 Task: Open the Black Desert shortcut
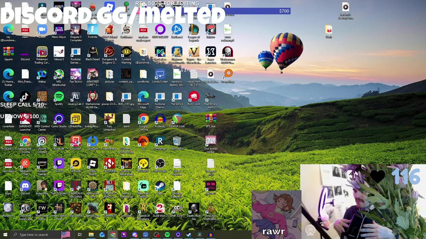pyautogui.click(x=93, y=54)
